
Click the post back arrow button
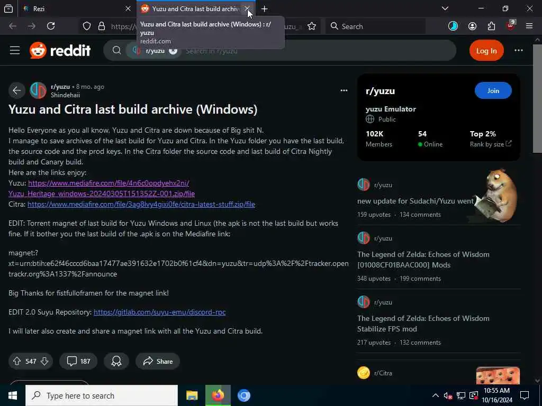[x=17, y=90]
